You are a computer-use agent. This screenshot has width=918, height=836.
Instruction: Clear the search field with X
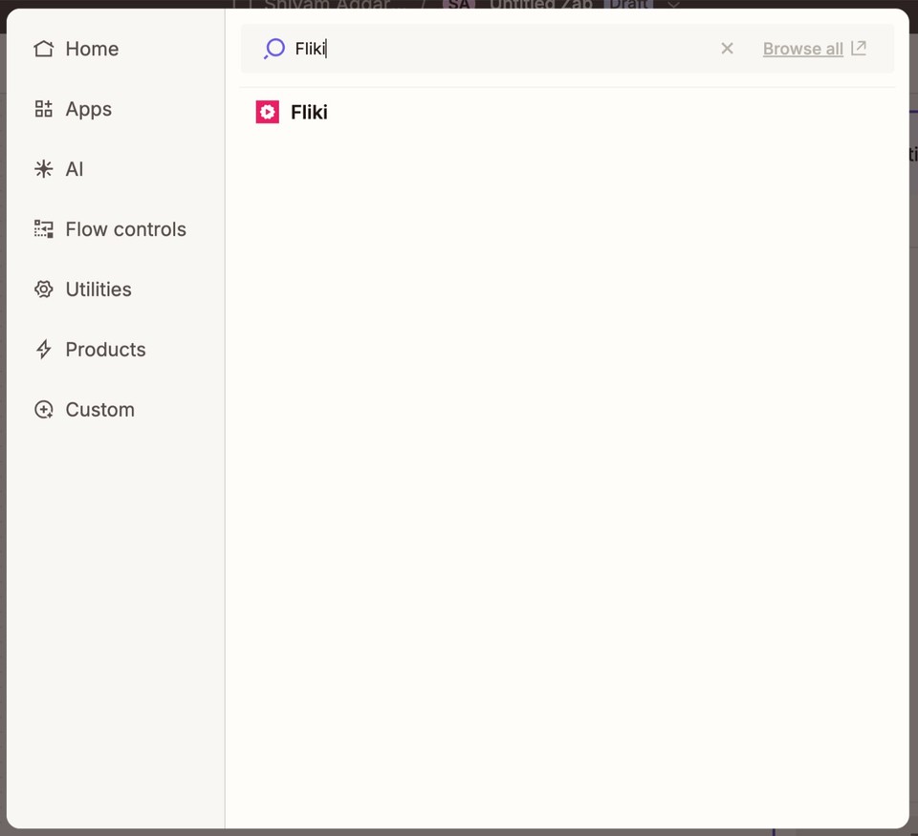point(727,49)
